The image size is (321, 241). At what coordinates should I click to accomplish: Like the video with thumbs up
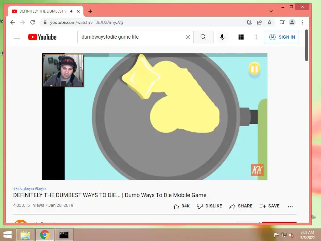click(181, 206)
